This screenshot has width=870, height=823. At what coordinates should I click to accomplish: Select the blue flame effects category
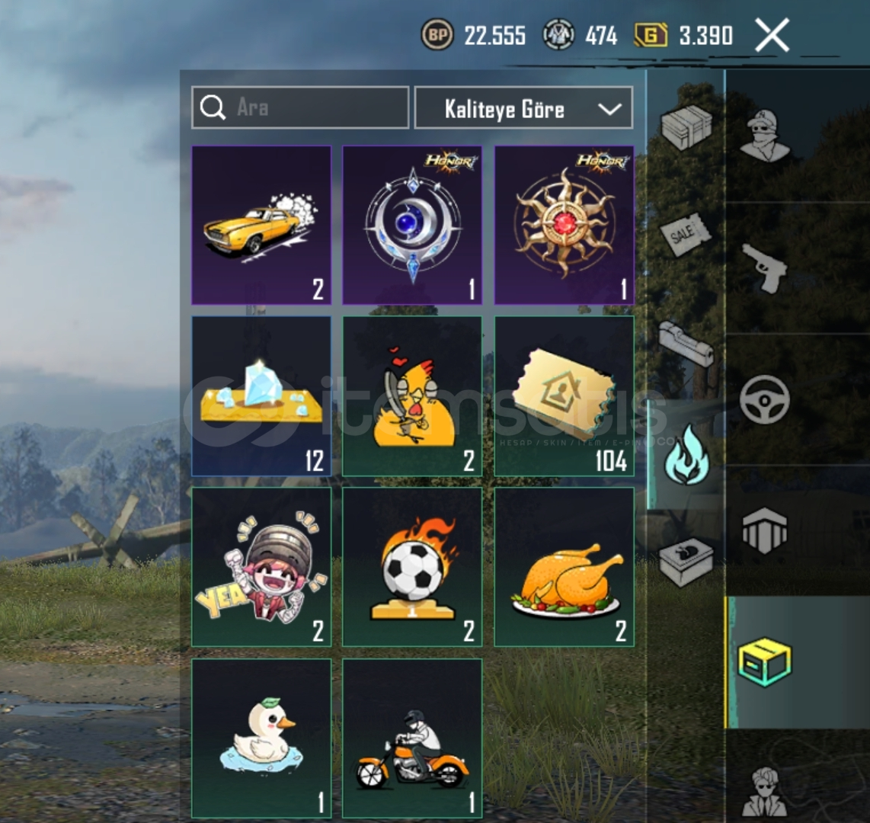[687, 455]
